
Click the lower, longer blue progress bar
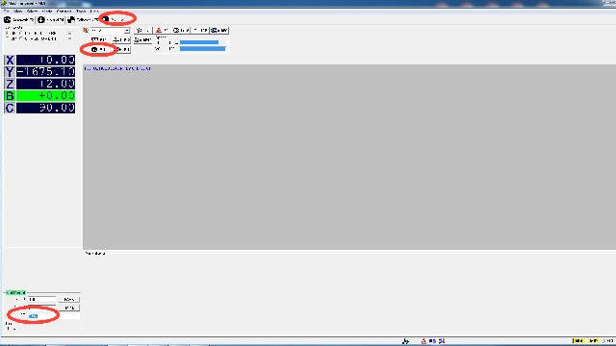click(203, 49)
